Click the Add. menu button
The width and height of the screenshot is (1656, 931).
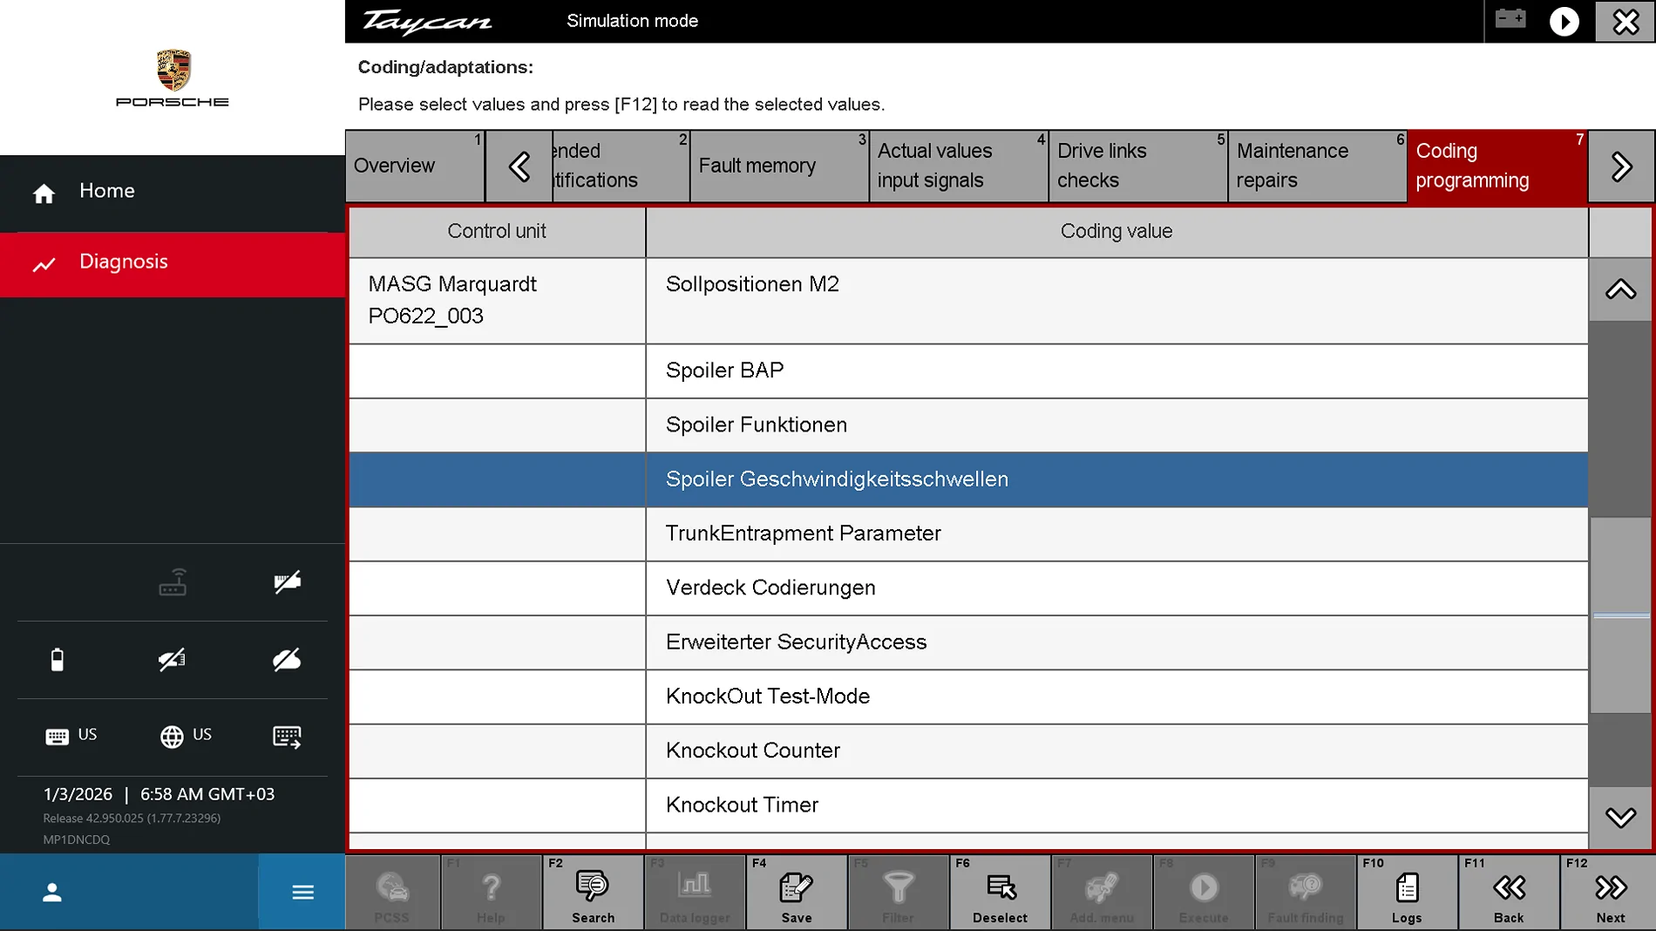1103,893
